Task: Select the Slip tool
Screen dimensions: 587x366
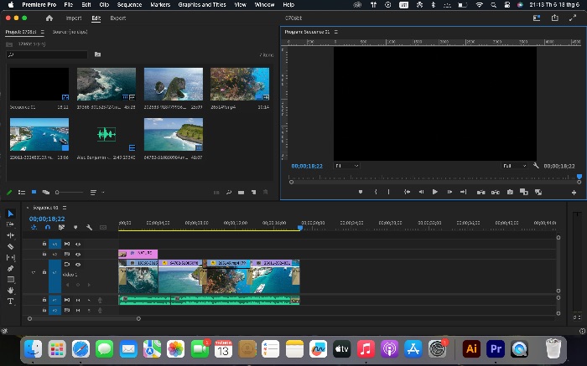Action: 10,257
